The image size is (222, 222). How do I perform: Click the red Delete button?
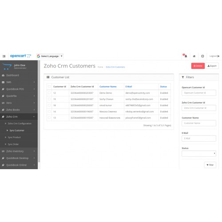198,66
